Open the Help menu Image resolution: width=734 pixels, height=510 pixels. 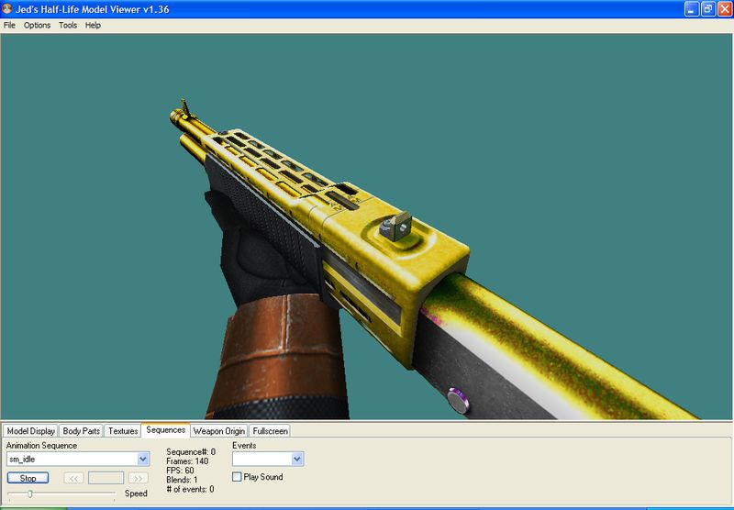coord(93,26)
